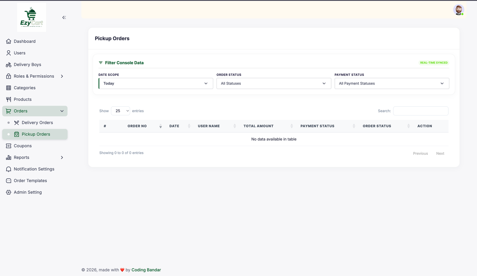Open the Dashboard menu item

click(35, 41)
